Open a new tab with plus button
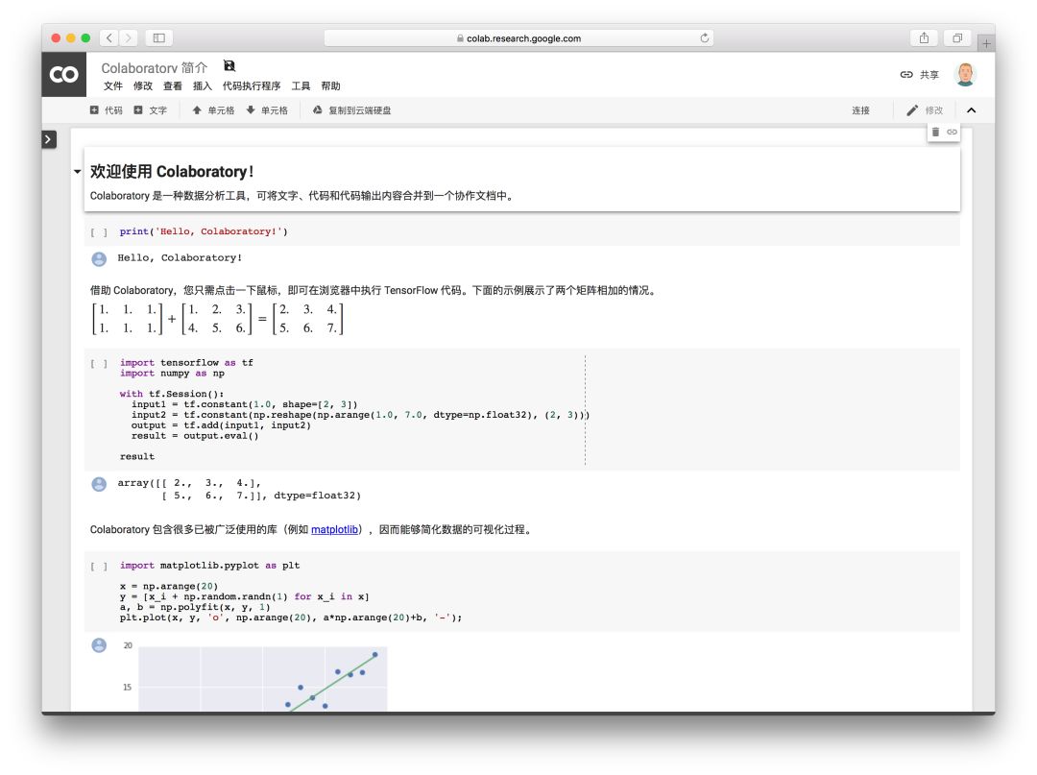The width and height of the screenshot is (1037, 775). [x=986, y=43]
